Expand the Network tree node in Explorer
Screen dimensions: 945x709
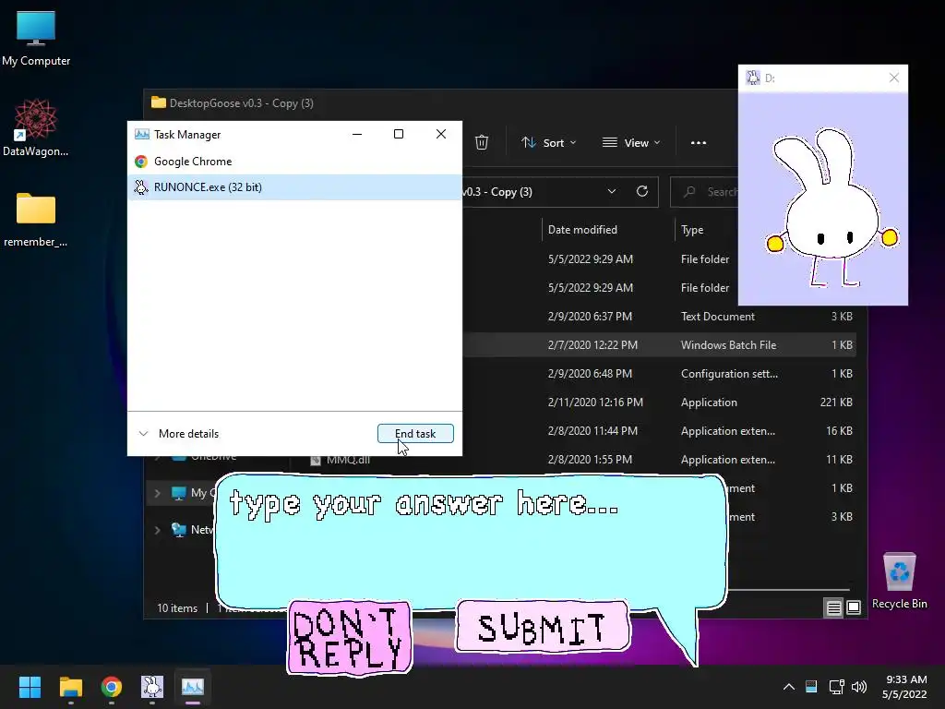(157, 530)
